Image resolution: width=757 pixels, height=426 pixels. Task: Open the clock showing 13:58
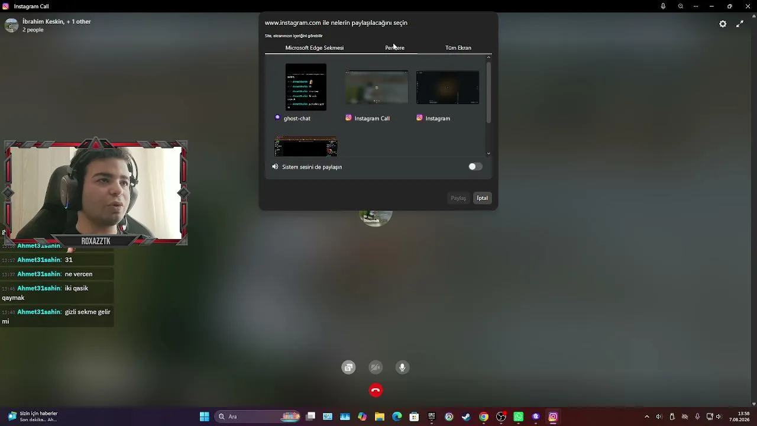pyautogui.click(x=740, y=417)
